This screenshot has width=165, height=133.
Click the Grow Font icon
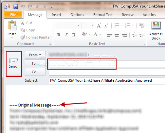click(x=99, y=25)
